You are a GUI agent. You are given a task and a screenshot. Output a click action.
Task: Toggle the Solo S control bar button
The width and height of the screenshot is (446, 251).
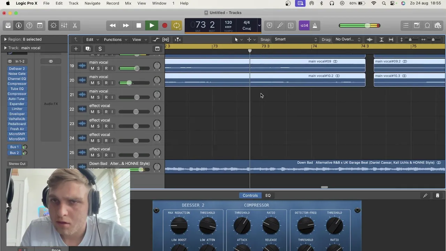point(291,25)
